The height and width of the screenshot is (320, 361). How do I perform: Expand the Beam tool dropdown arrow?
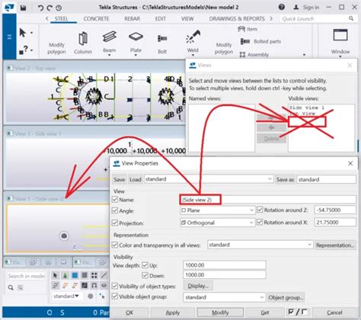click(110, 55)
